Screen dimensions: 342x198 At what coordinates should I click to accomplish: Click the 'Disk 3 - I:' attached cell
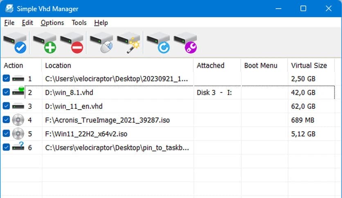214,92
